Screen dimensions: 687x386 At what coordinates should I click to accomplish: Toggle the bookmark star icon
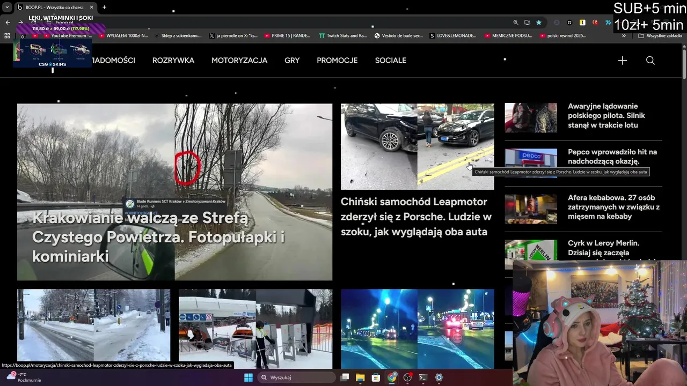click(x=538, y=23)
